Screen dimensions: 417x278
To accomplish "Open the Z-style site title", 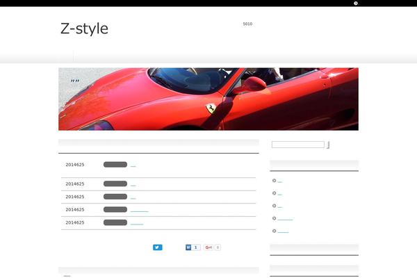I will [84, 28].
